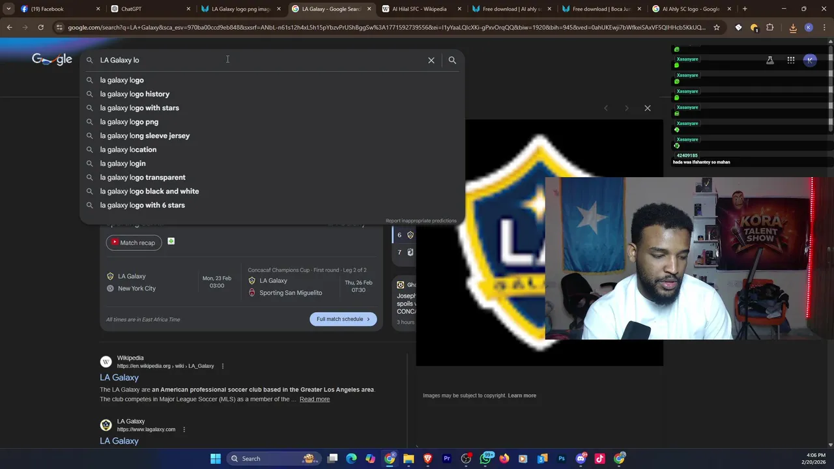Switch to Free download Boca Juniors tab
834x469 pixels.
tap(602, 9)
